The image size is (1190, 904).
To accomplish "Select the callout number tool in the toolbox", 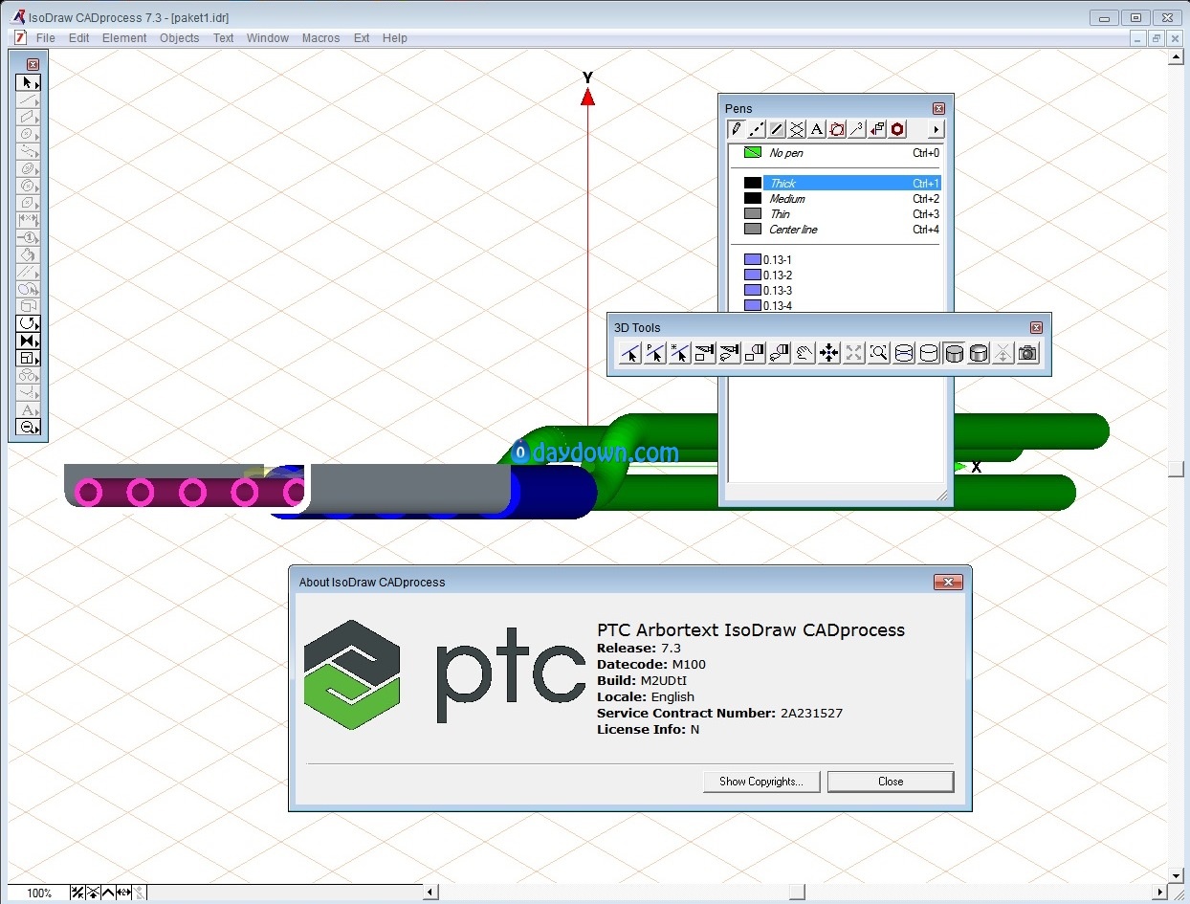I will [29, 237].
